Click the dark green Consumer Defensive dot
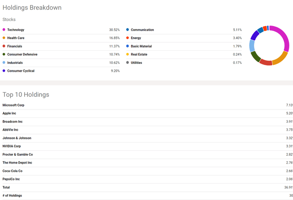293x200 pixels. tap(4, 54)
